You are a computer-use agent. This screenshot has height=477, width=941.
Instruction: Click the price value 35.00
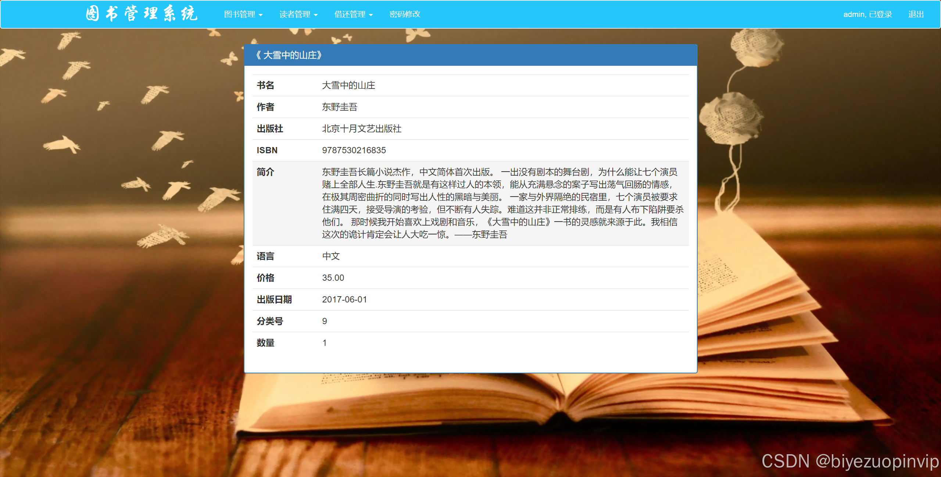(x=333, y=278)
